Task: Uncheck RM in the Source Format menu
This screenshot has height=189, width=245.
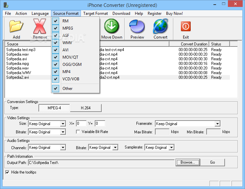Action: point(76,21)
